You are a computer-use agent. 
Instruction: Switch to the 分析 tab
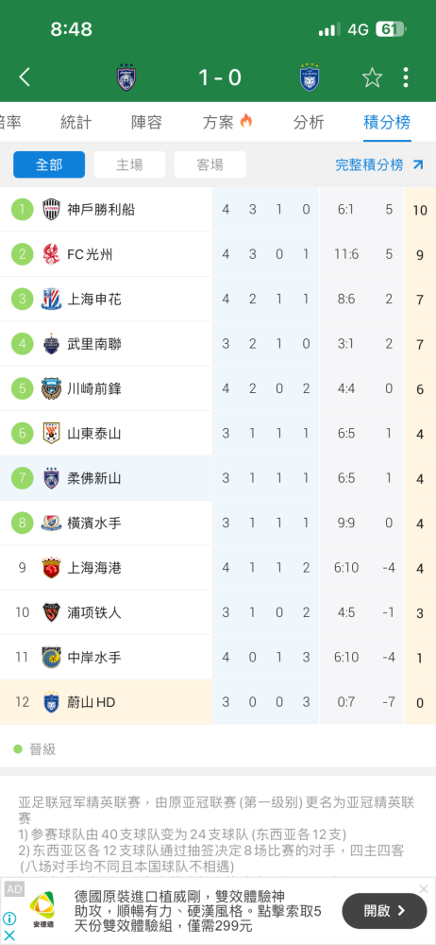pyautogui.click(x=309, y=122)
